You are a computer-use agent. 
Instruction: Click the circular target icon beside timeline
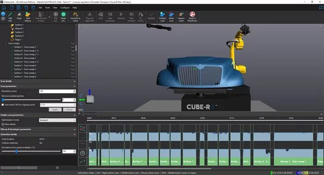pos(82,153)
